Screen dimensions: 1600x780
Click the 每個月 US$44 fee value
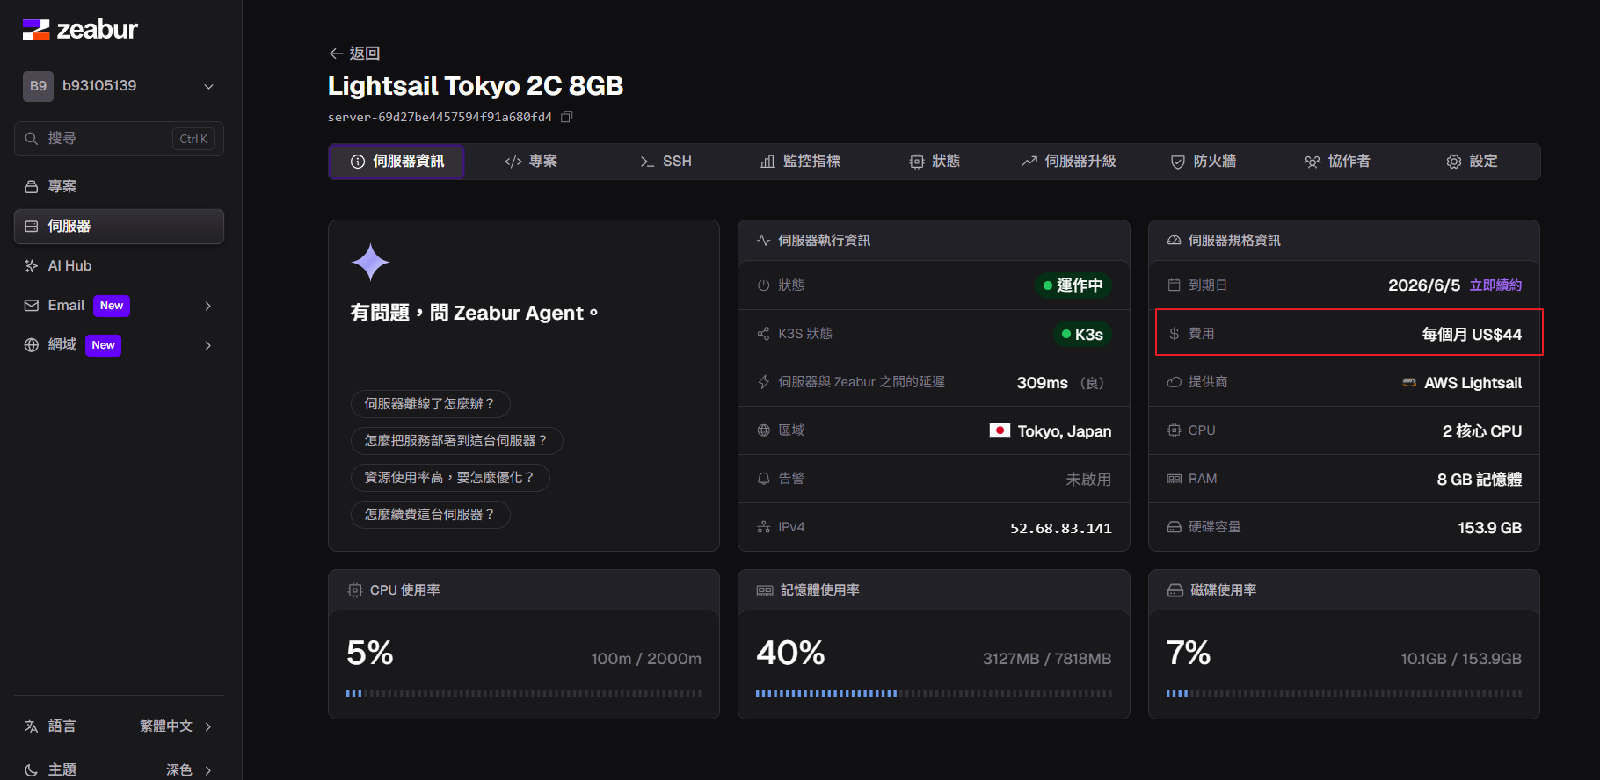pos(1472,335)
